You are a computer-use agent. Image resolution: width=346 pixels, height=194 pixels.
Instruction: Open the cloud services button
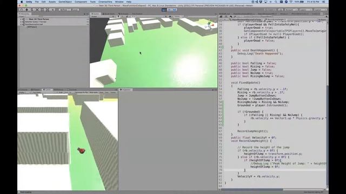[281, 10]
